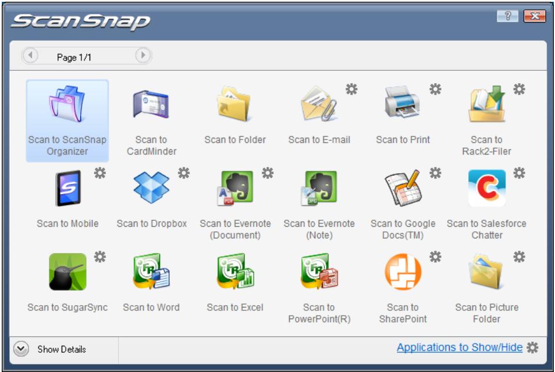Go to the previous page arrow
This screenshot has height=372, width=555.
(x=30, y=56)
